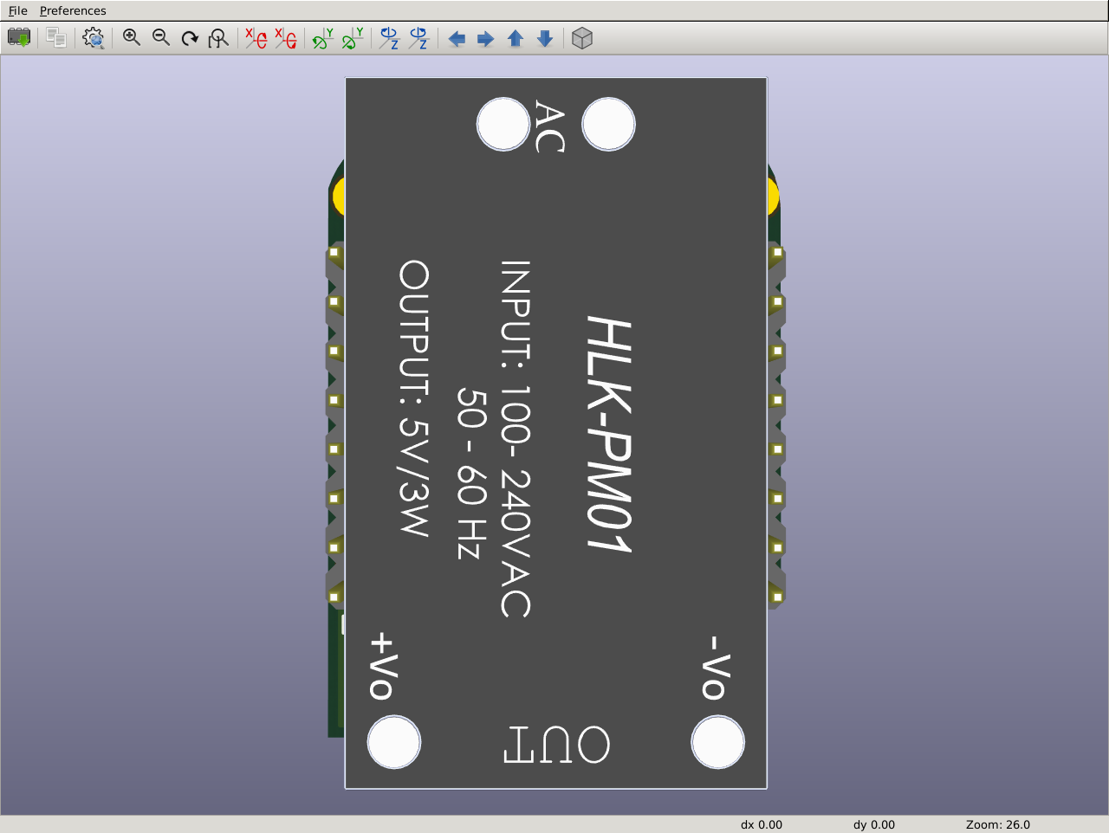Move view right with blue arrow
Image resolution: width=1109 pixels, height=833 pixels.
tap(486, 38)
